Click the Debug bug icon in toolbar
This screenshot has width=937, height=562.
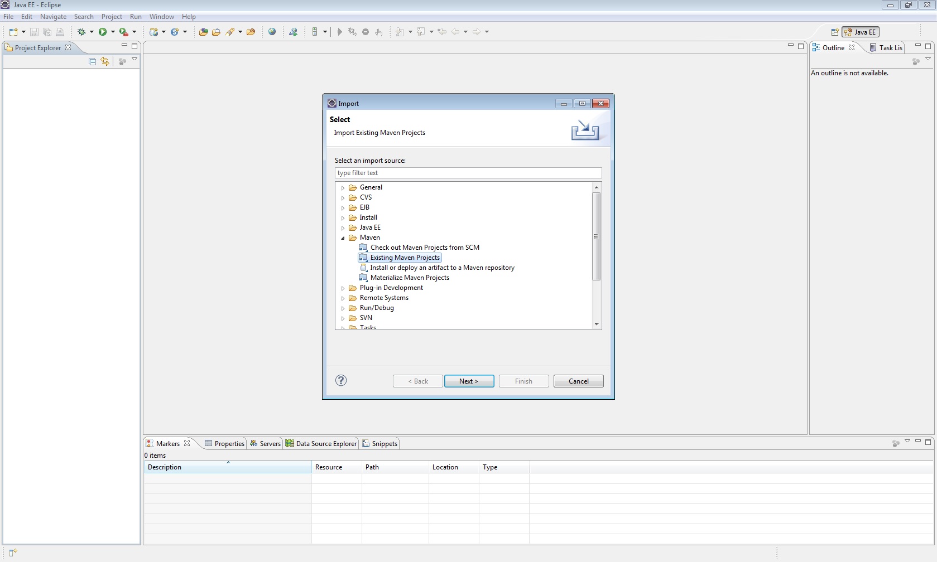click(x=81, y=32)
